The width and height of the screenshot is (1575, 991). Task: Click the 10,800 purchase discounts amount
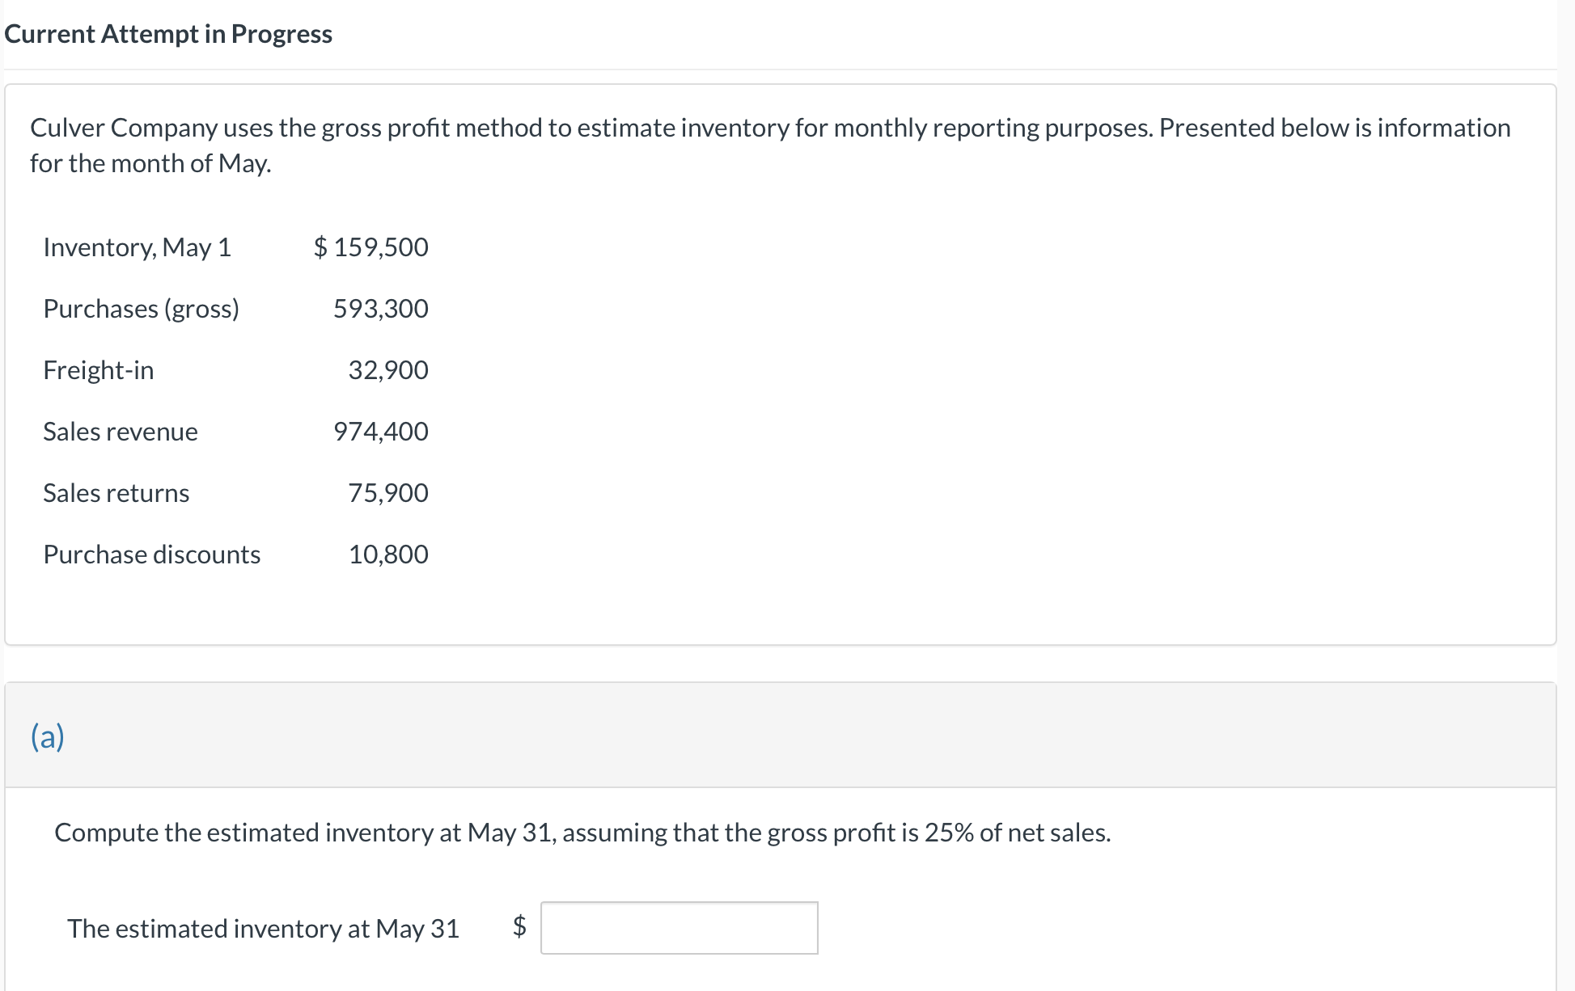point(387,555)
